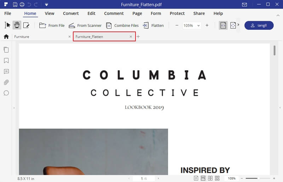Redo the last action
Screen dimensions: 283x182
pos(36,5)
